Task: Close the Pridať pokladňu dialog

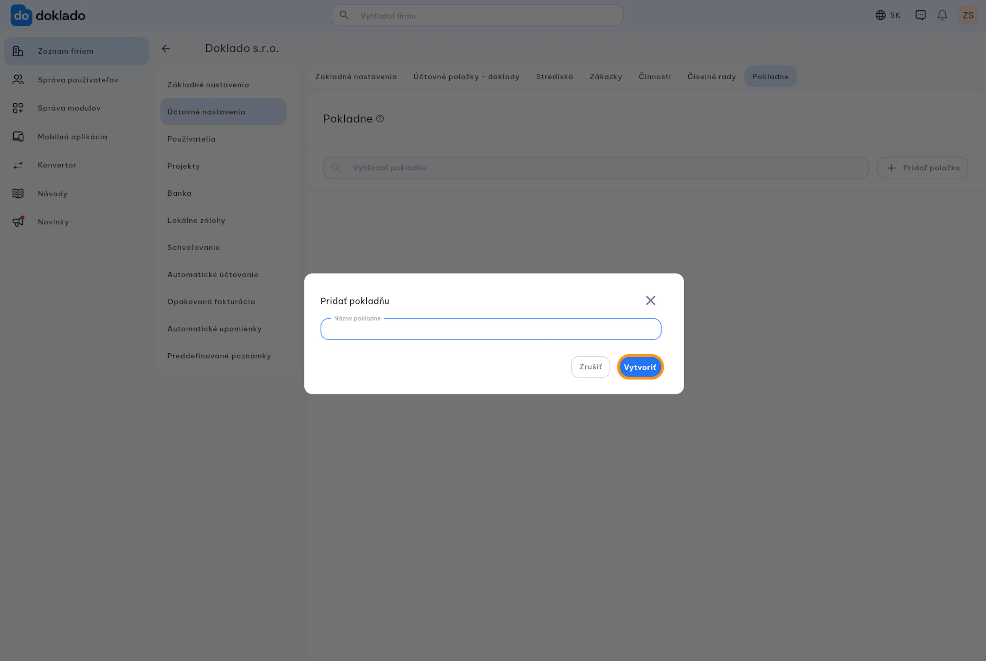Action: 650,300
